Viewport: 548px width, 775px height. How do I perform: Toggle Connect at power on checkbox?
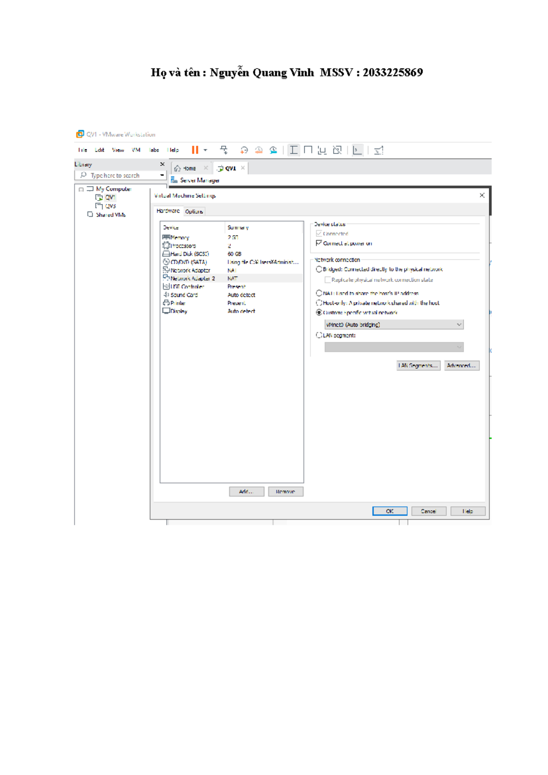click(319, 243)
